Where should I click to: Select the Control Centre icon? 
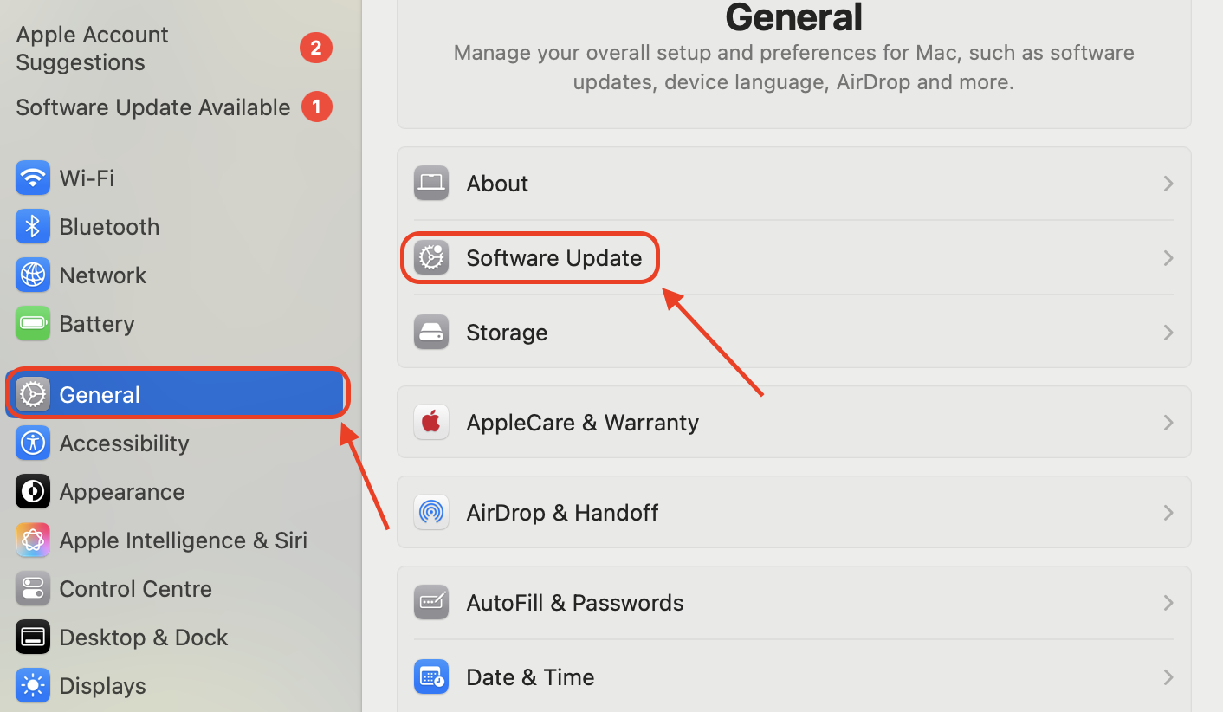32,588
